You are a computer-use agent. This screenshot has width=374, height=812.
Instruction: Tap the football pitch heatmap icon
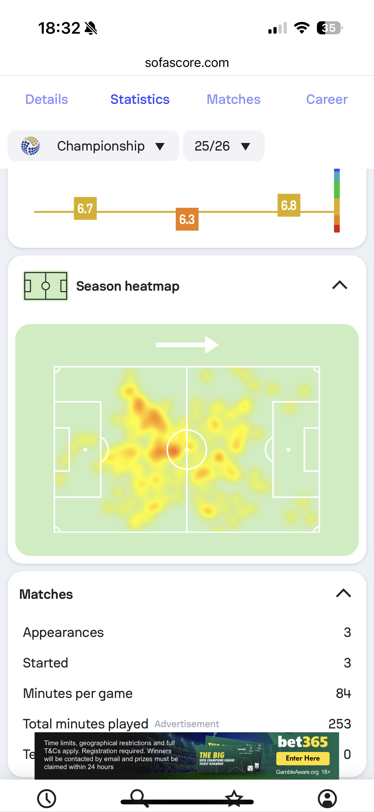click(x=46, y=286)
